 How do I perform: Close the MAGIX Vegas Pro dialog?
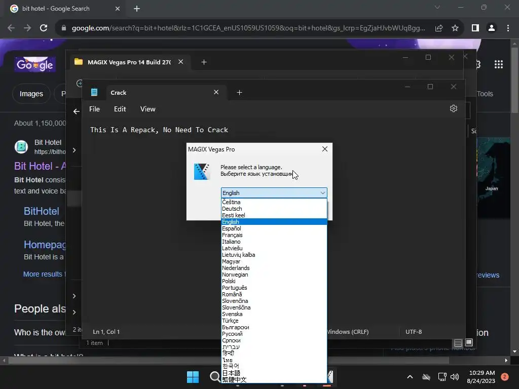[x=325, y=149]
